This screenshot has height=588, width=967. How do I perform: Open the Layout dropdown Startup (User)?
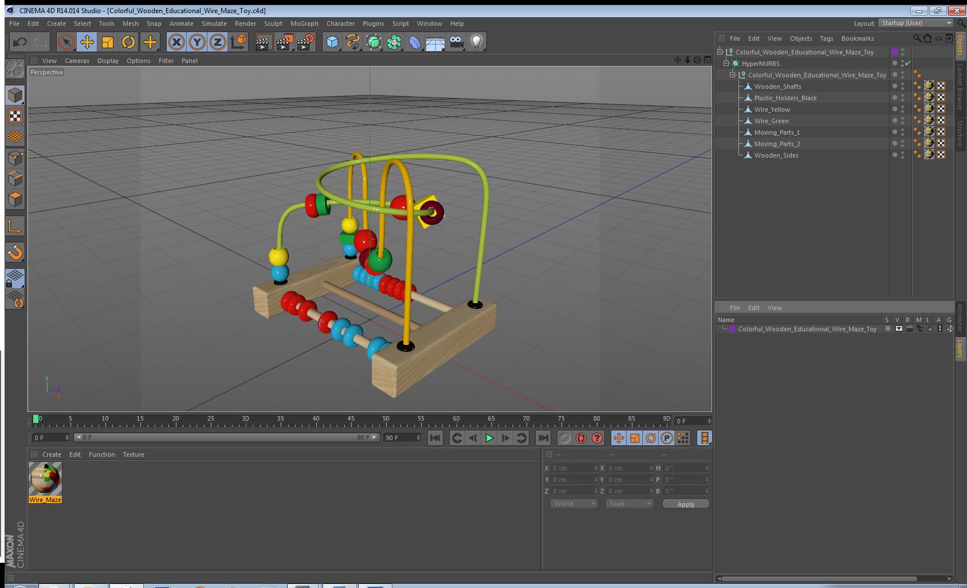click(916, 23)
